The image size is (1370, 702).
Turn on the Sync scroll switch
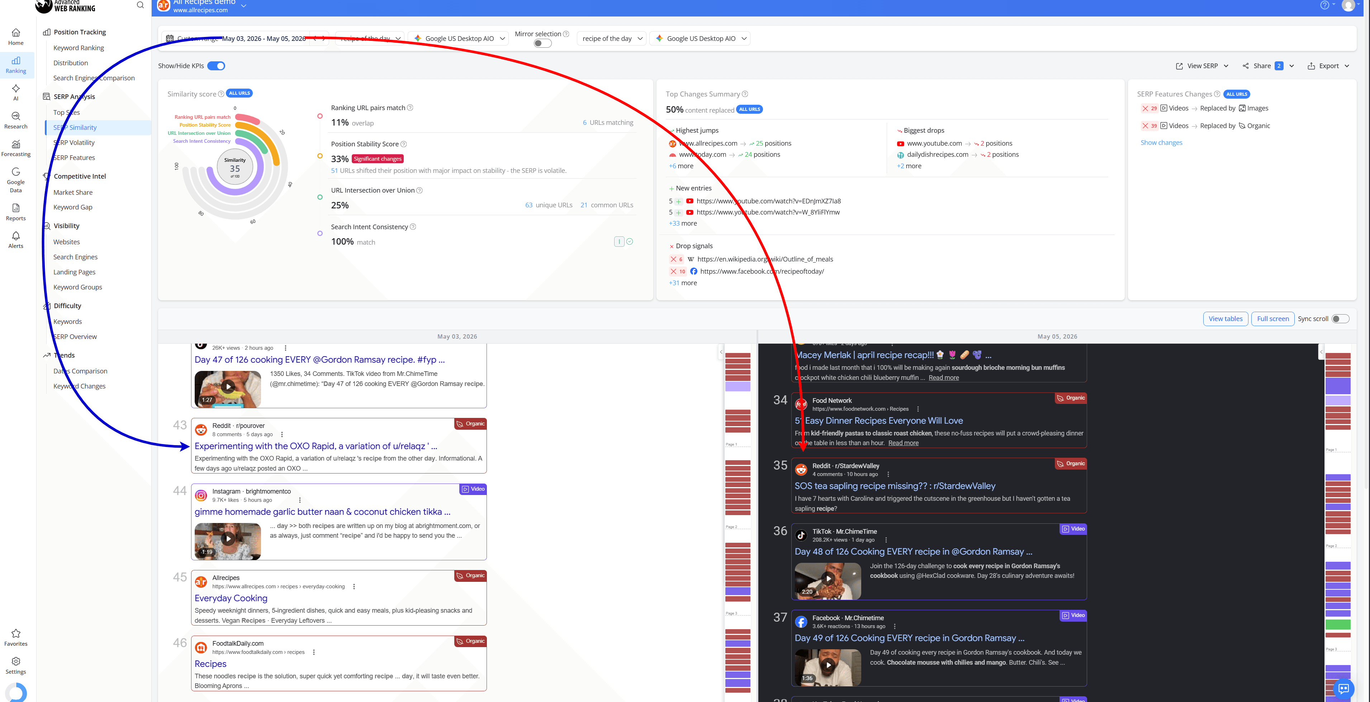coord(1340,319)
